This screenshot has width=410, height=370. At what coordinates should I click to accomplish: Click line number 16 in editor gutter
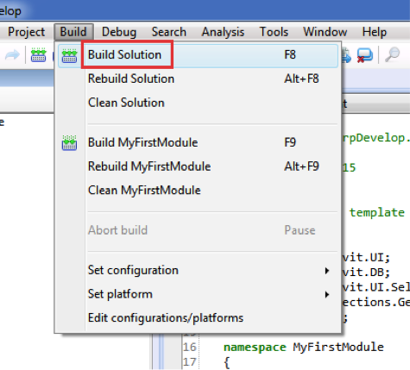click(190, 347)
